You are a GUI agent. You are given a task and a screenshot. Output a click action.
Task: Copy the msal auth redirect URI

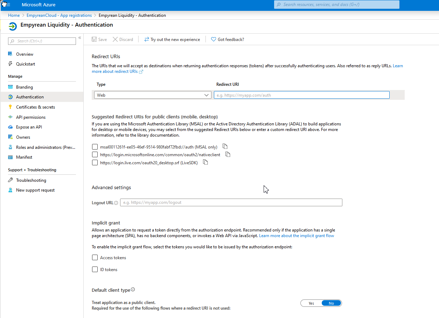(225, 146)
